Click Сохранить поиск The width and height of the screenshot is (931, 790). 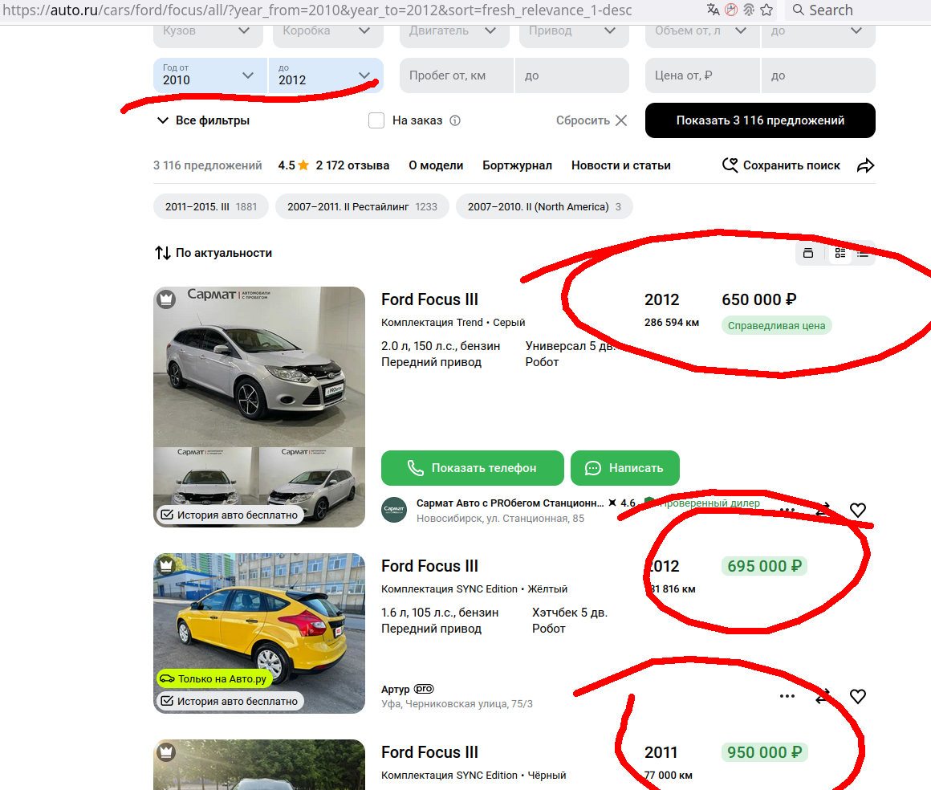[x=781, y=165]
